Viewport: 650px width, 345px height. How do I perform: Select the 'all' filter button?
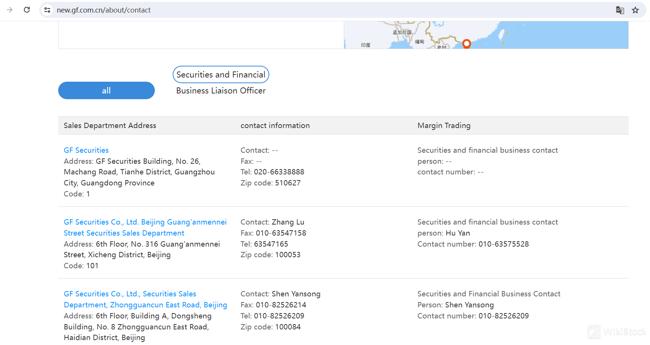[106, 90]
